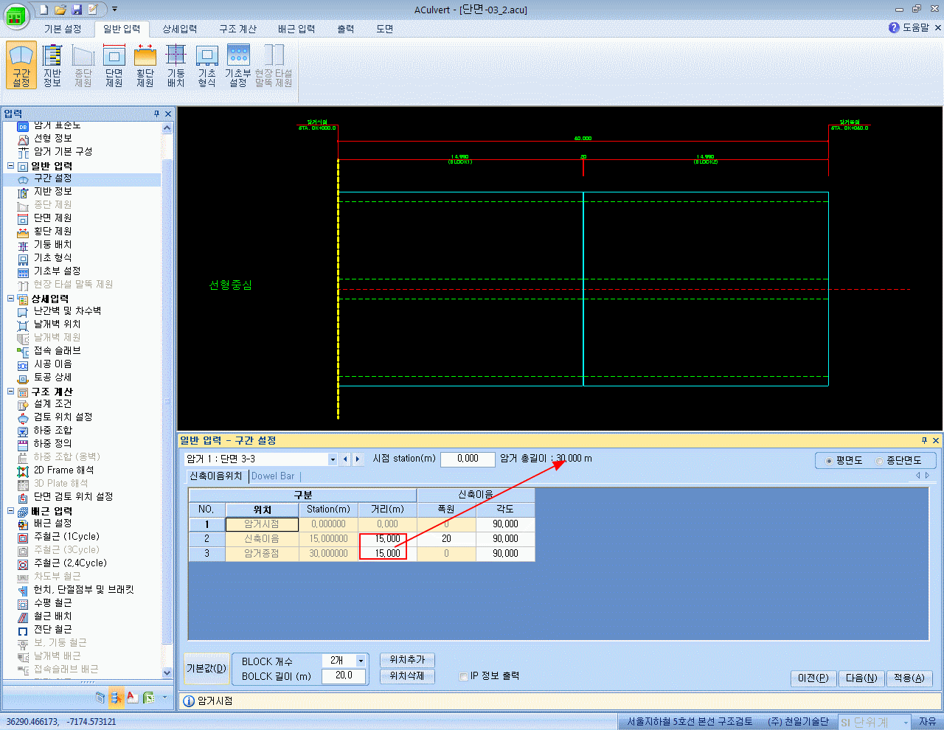This screenshot has height=730, width=944.
Task: Select the 기초부 설정 ribbon icon
Action: point(238,66)
